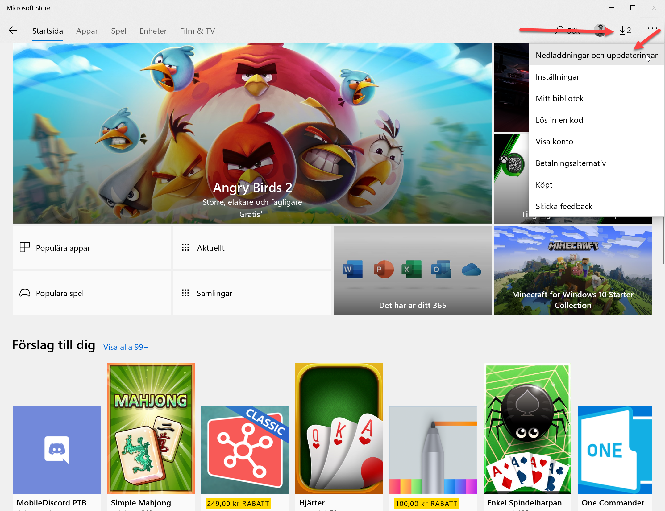Open the Aktuellt category

(252, 247)
